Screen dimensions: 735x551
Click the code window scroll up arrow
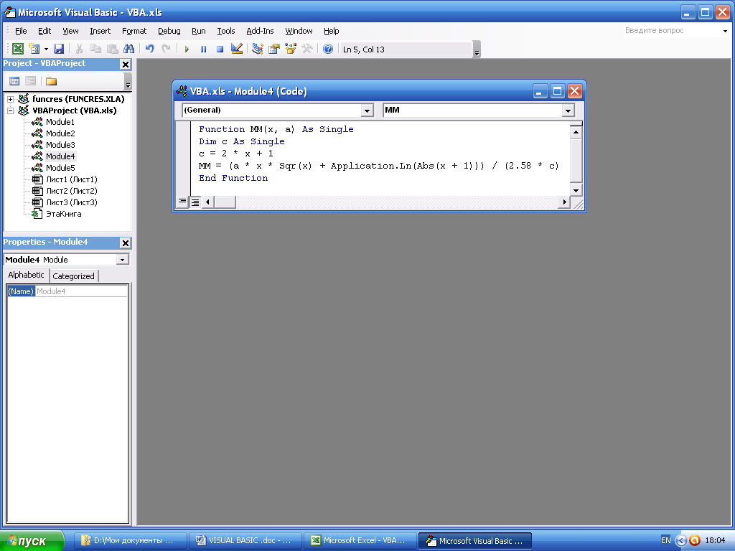pos(576,132)
